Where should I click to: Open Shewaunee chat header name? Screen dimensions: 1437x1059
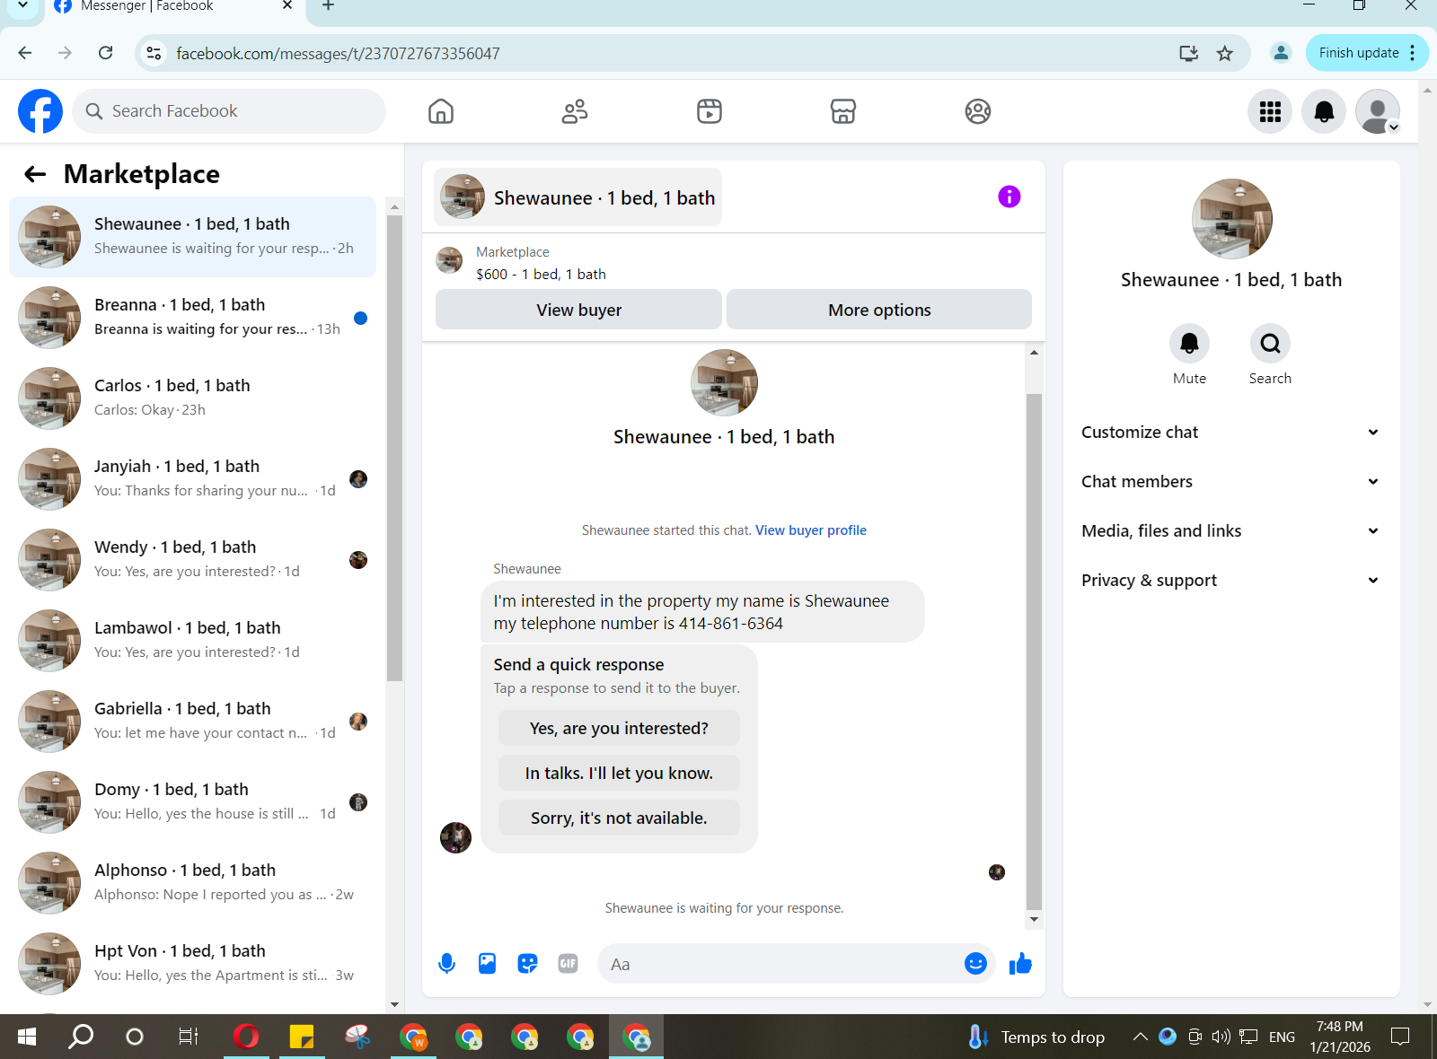click(577, 197)
